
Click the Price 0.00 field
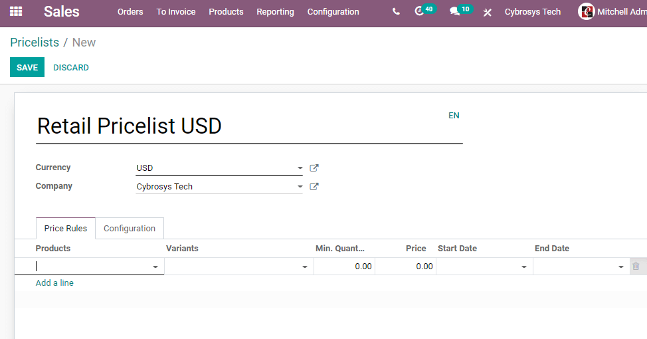406,267
